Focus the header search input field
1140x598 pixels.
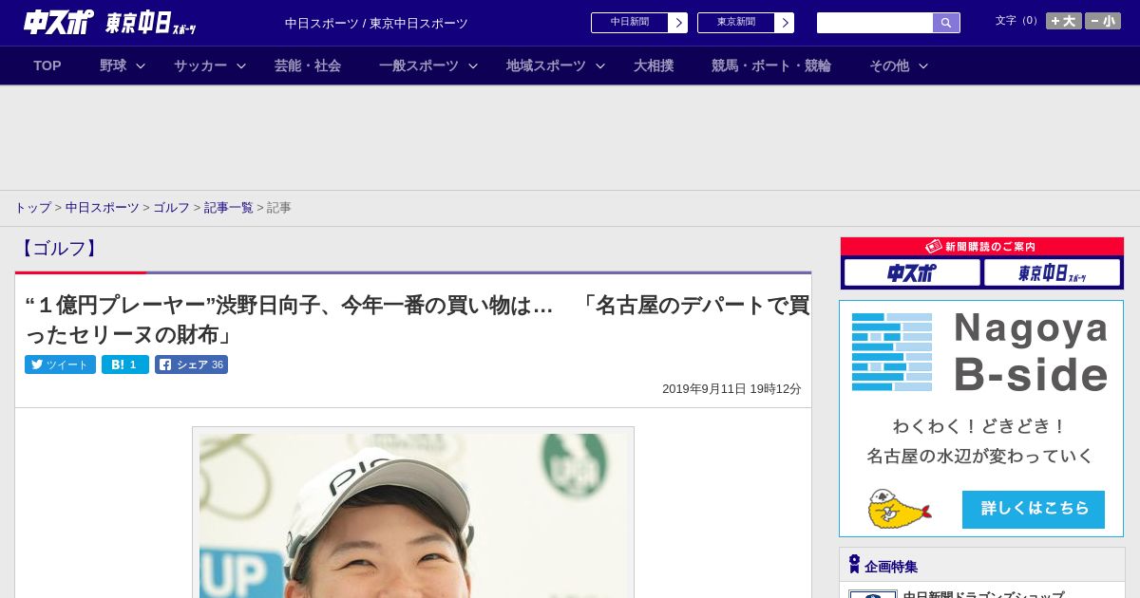pyautogui.click(x=875, y=23)
